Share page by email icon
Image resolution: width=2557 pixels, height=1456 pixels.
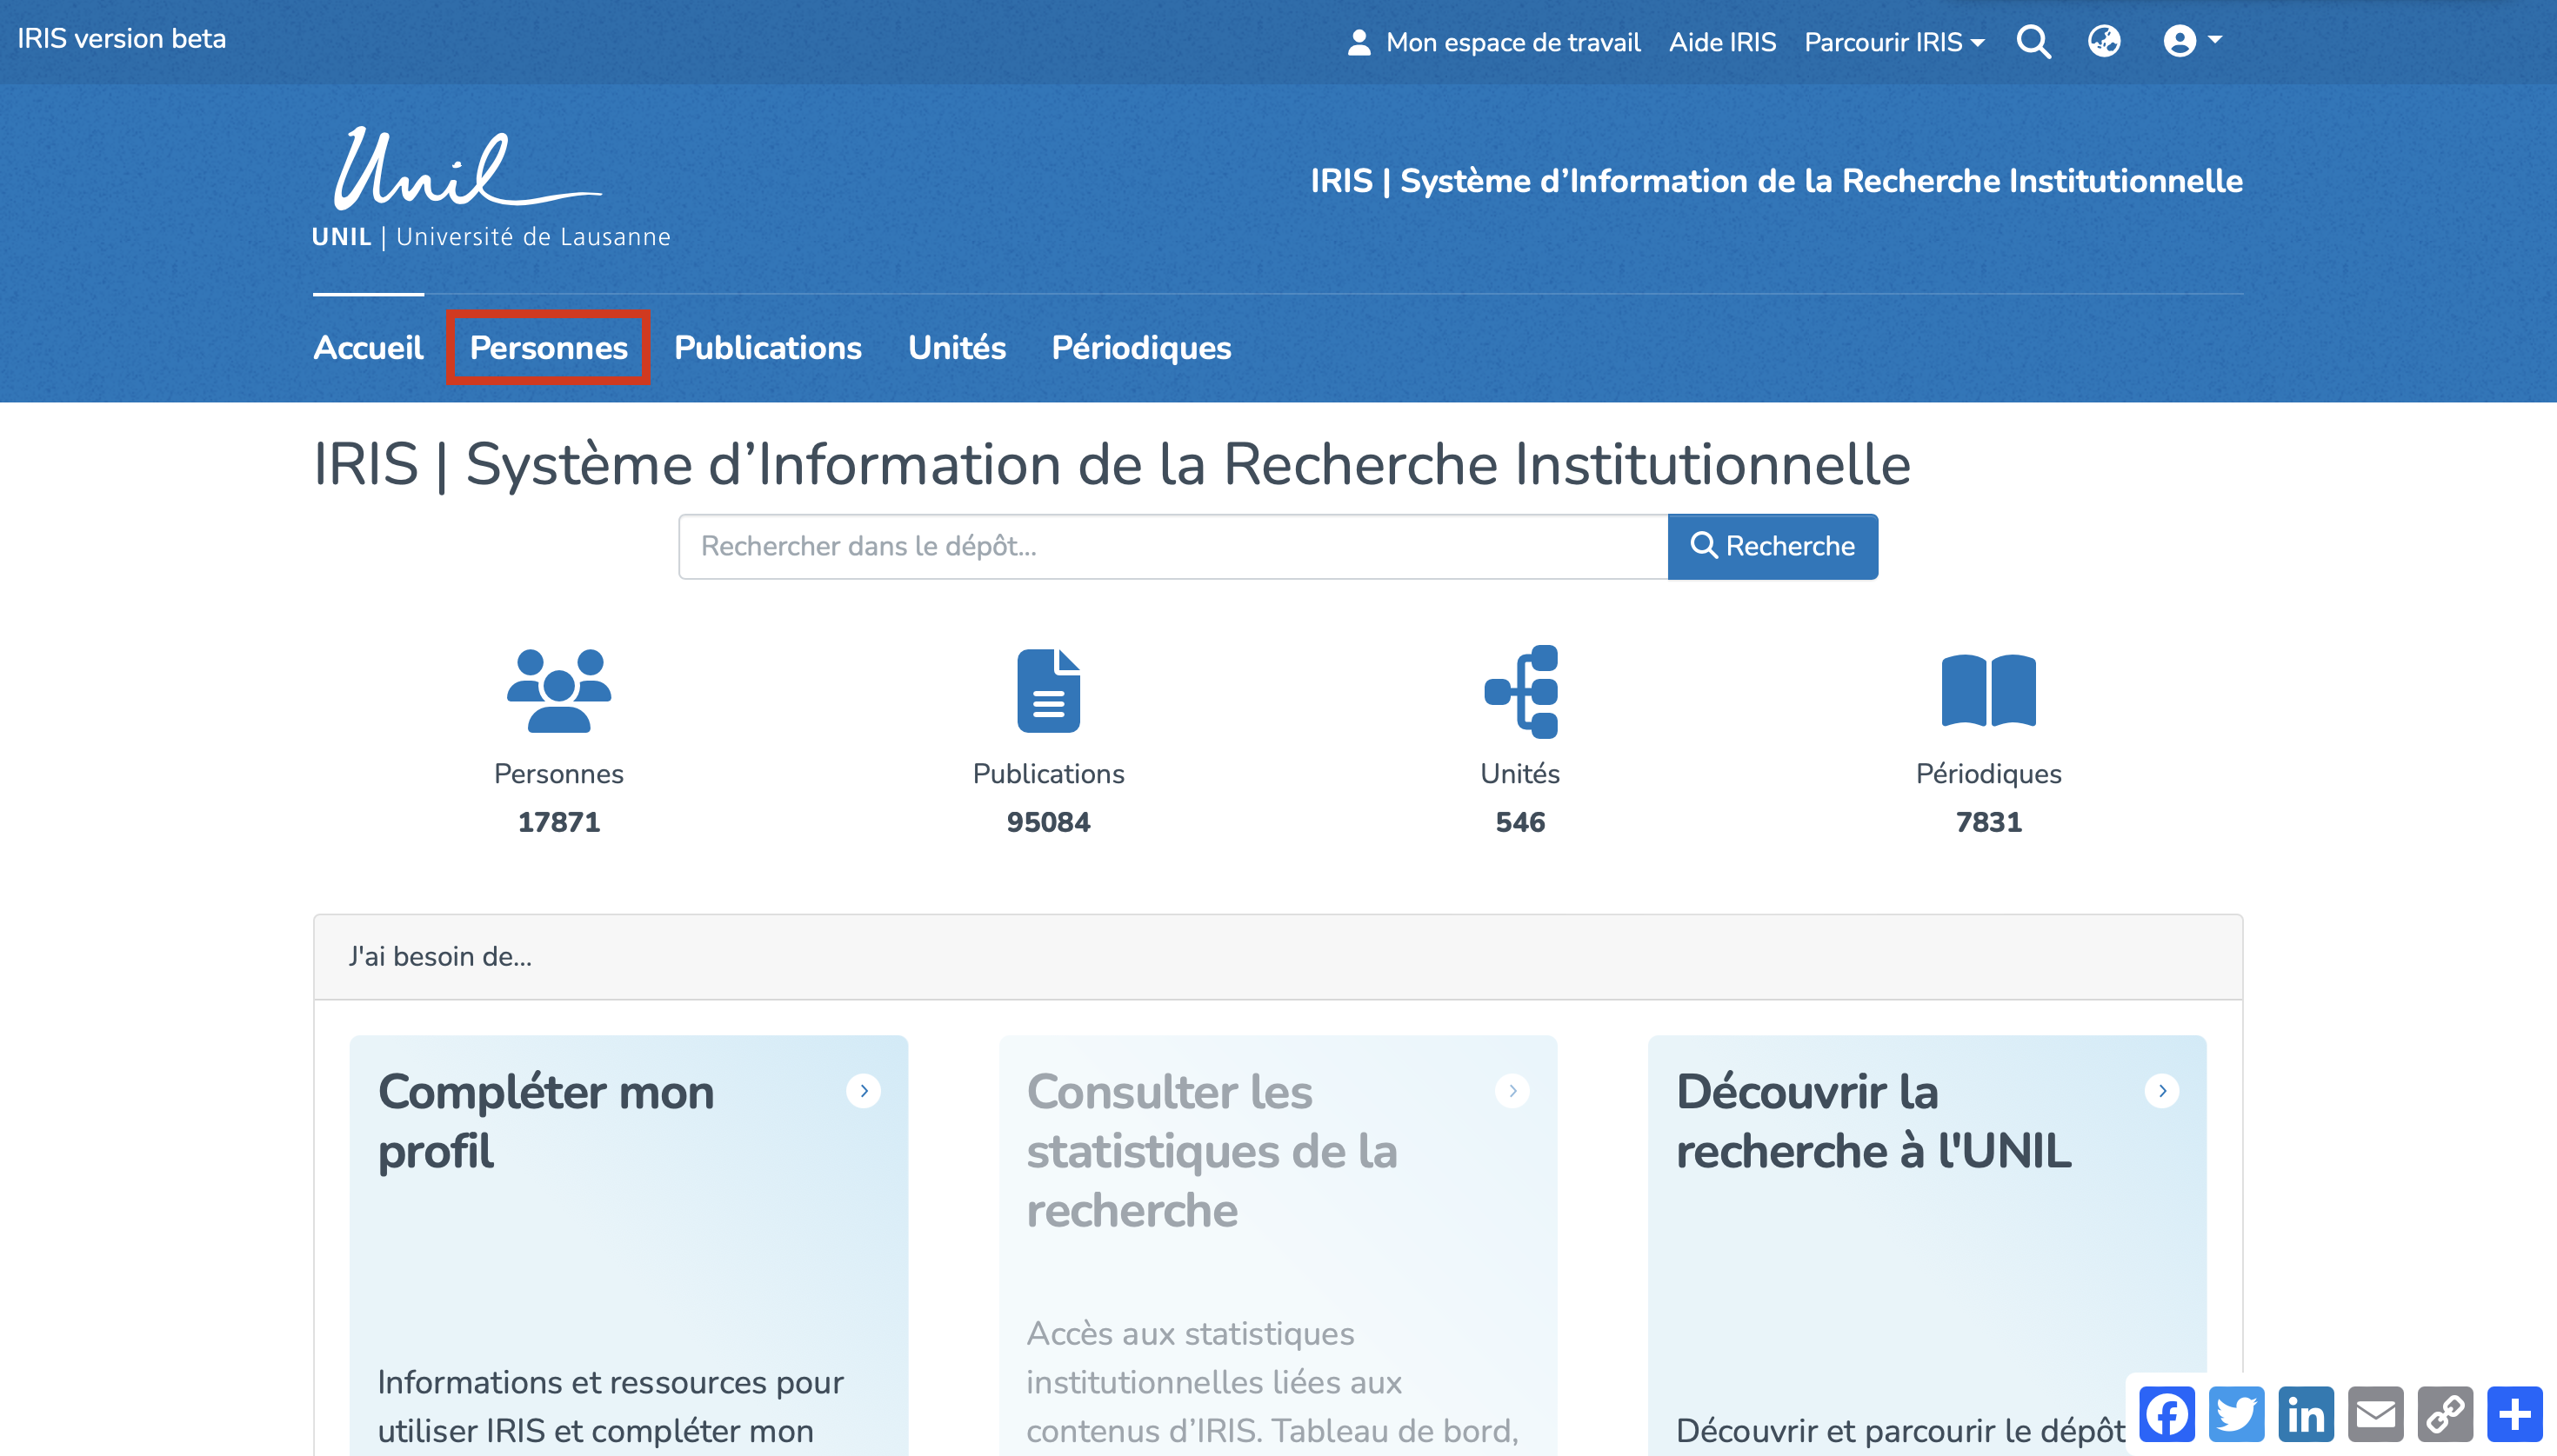point(2376,1414)
